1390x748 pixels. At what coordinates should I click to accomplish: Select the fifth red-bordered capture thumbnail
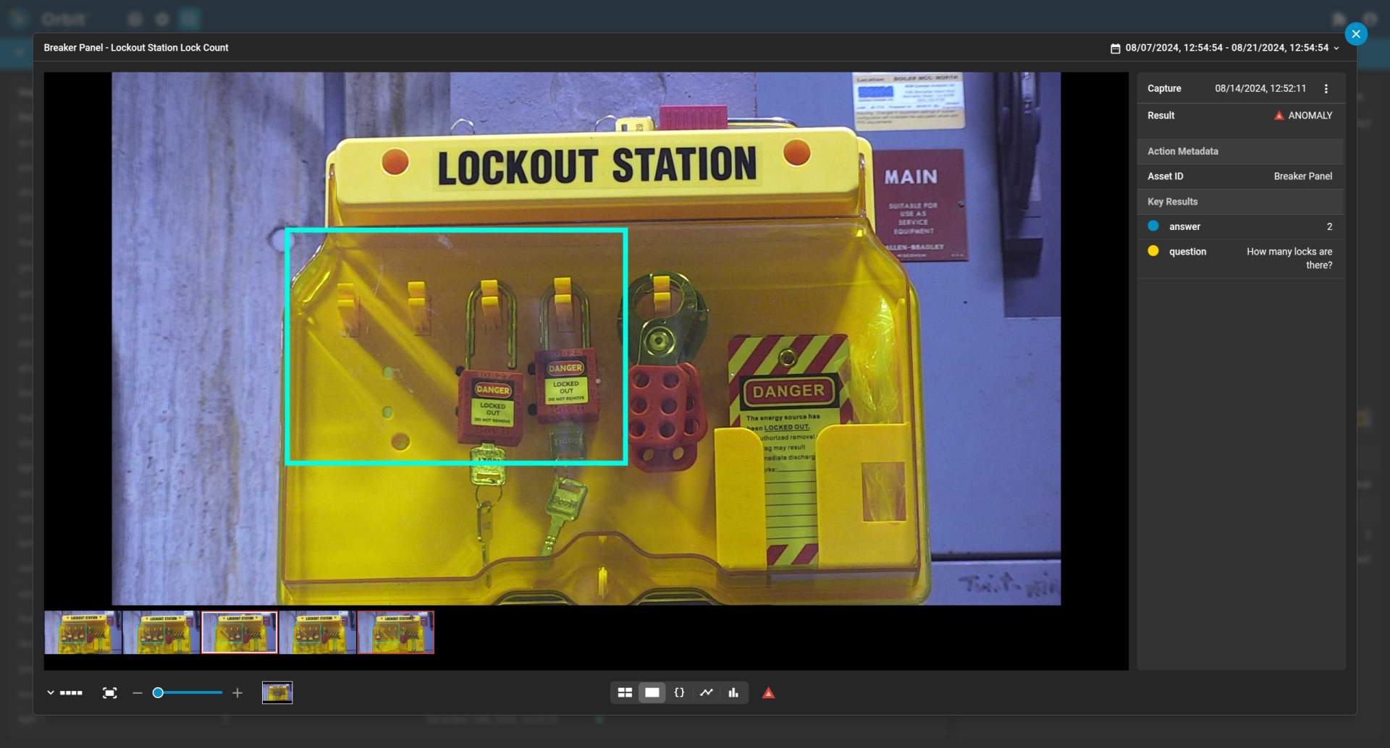coord(395,632)
